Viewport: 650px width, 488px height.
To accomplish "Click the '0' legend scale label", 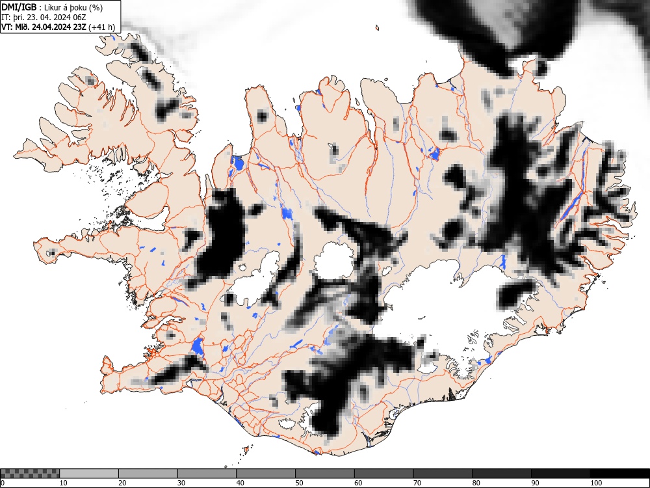I will click(x=3, y=483).
